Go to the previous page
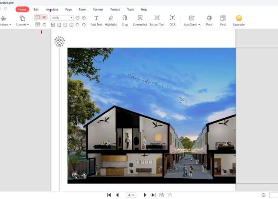Viewport: 278px width, 199px height. coord(117,195)
